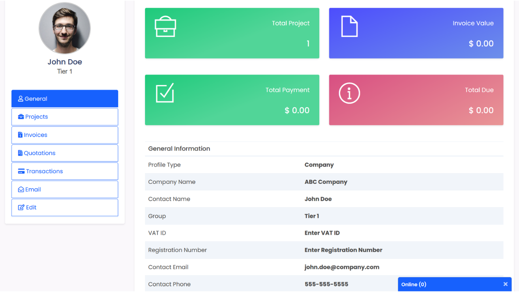Select the Transactions tab
This screenshot has width=519, height=292.
(65, 171)
